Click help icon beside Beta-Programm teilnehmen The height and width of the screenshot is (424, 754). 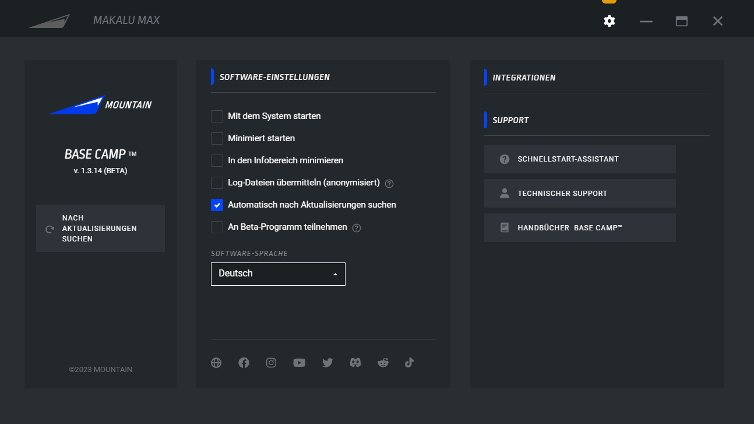tap(357, 228)
